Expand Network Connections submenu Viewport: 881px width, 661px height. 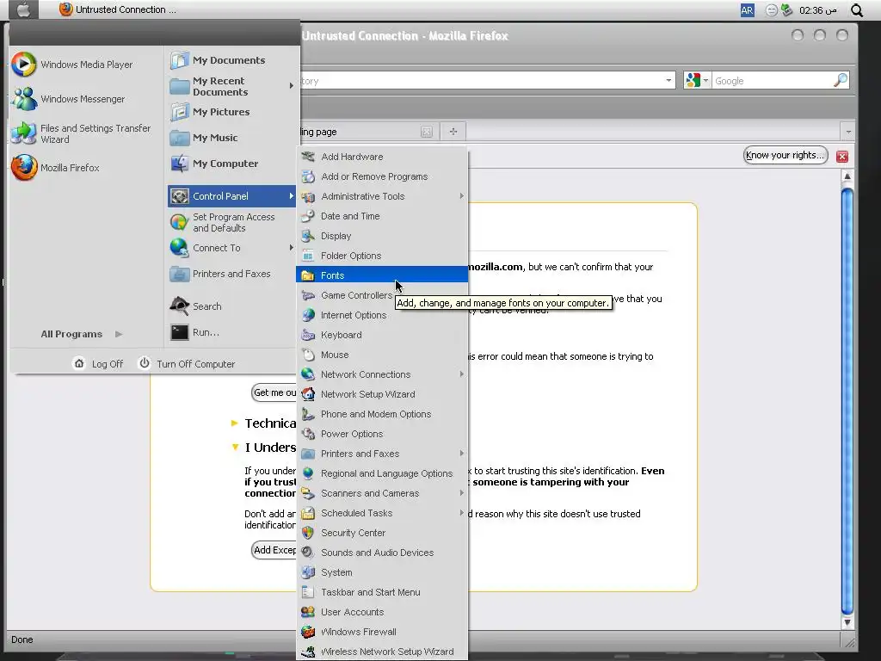pyautogui.click(x=462, y=374)
